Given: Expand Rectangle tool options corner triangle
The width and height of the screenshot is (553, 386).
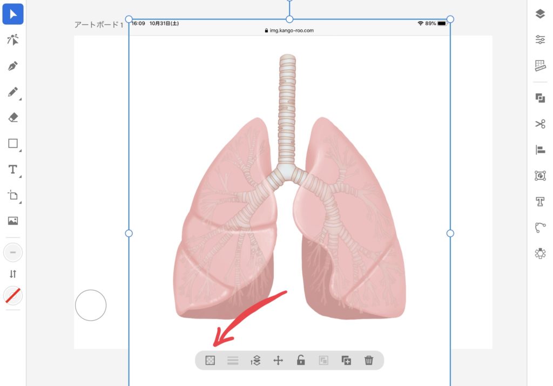Looking at the screenshot, I should [21, 151].
